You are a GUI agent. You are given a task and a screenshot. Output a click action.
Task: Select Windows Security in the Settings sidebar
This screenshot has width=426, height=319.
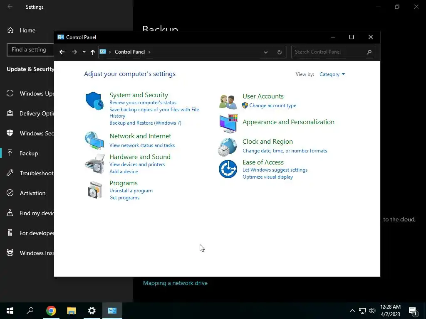[27, 133]
